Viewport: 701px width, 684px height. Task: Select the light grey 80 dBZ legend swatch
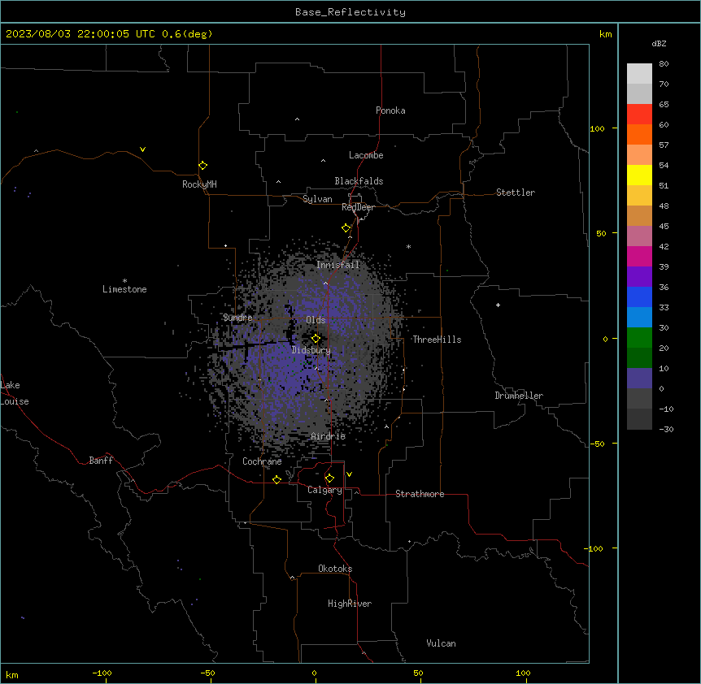(639, 73)
